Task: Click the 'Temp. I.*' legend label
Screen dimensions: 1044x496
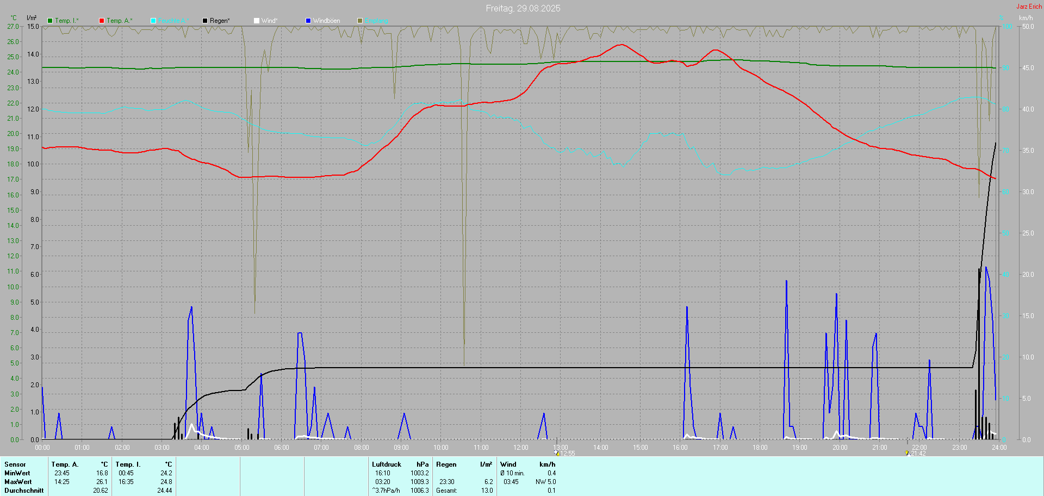Action: pos(67,21)
